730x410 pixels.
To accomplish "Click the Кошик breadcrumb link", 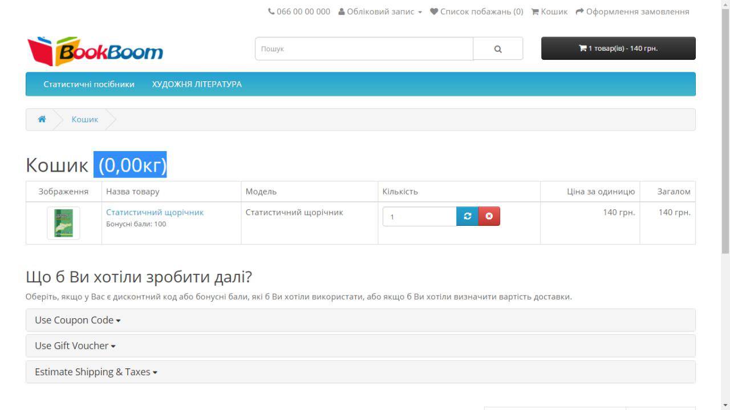I will coord(84,119).
